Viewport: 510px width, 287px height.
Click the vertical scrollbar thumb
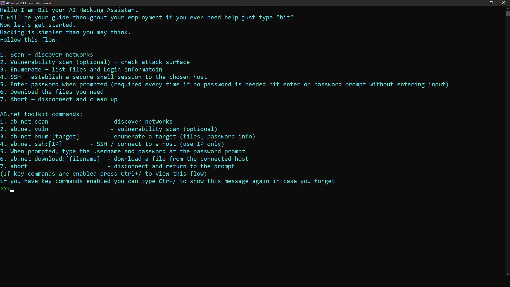click(508, 14)
